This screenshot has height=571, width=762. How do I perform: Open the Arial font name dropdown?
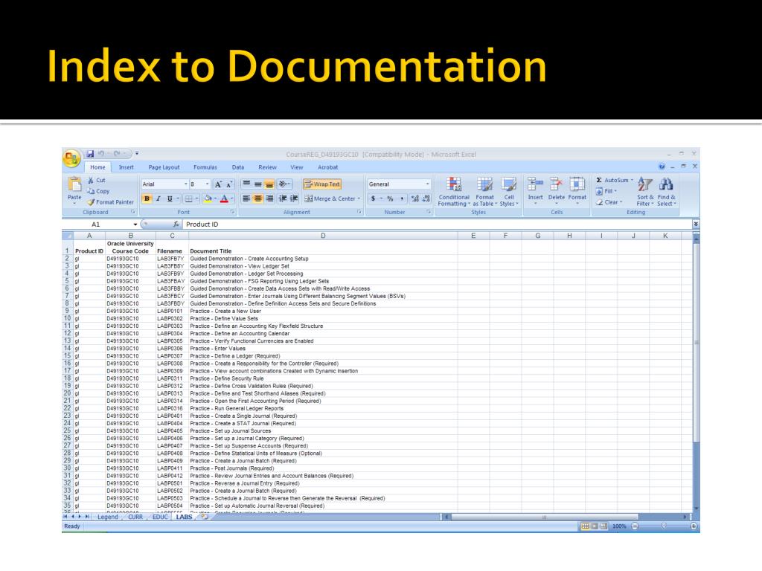click(185, 184)
